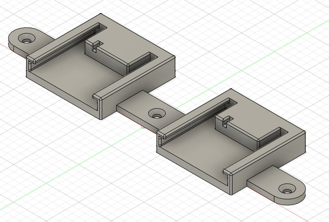Select the long rounded rail on right bracket
329x222 pixels.
(x=195, y=118)
